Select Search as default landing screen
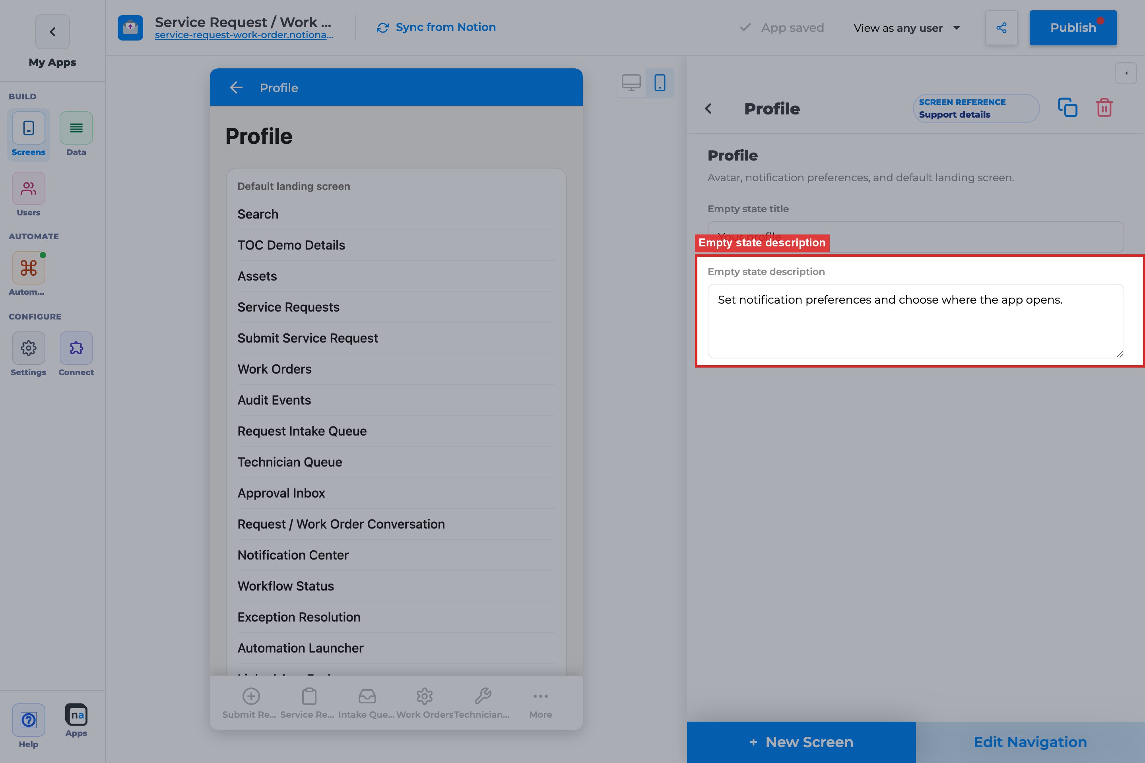 click(396, 214)
